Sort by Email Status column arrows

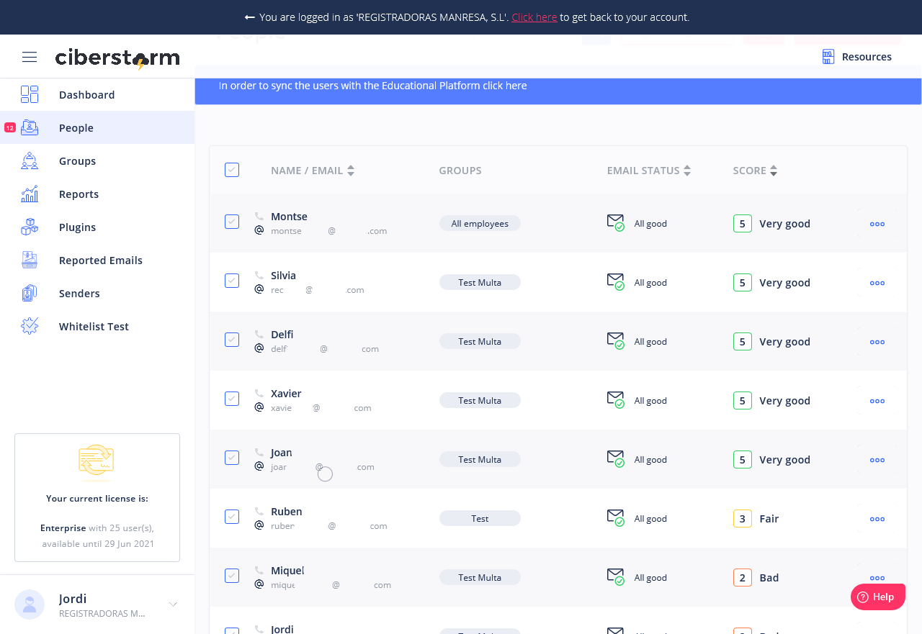click(687, 171)
